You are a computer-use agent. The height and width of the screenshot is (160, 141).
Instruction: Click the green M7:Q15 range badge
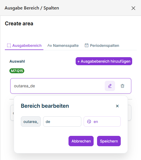pos(17,71)
